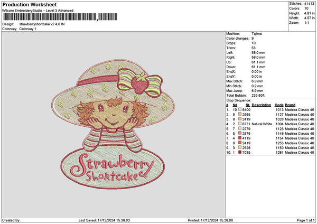The width and height of the screenshot is (317, 224).
Task: Select the Zoom value 1:1
Action: 306,23
